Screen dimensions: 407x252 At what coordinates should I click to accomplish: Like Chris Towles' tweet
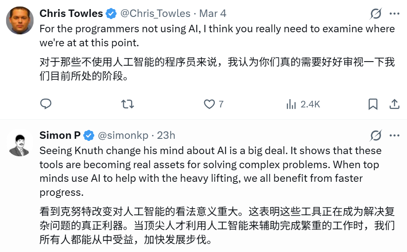coord(210,104)
